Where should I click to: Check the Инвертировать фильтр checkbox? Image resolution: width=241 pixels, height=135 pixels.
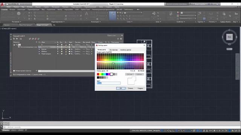[x=14, y=71]
